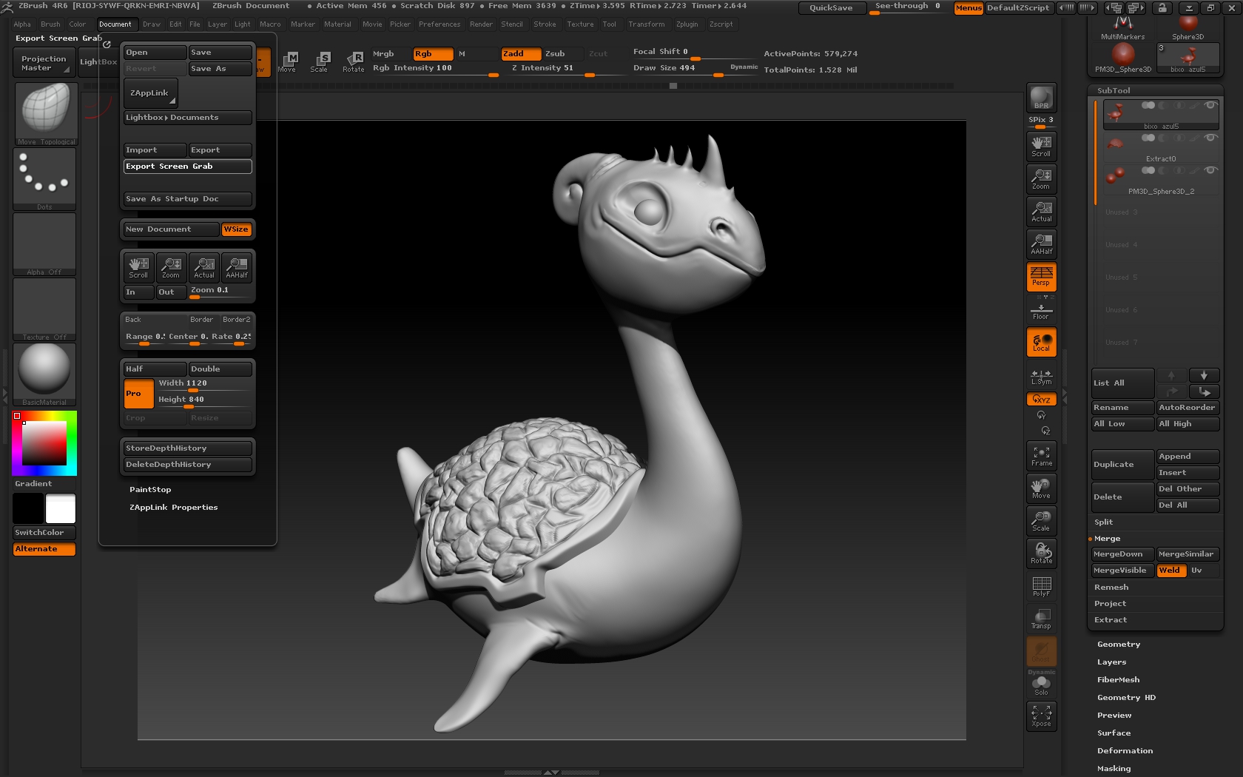
Task: Click the BPR render icon
Action: coord(1041,98)
